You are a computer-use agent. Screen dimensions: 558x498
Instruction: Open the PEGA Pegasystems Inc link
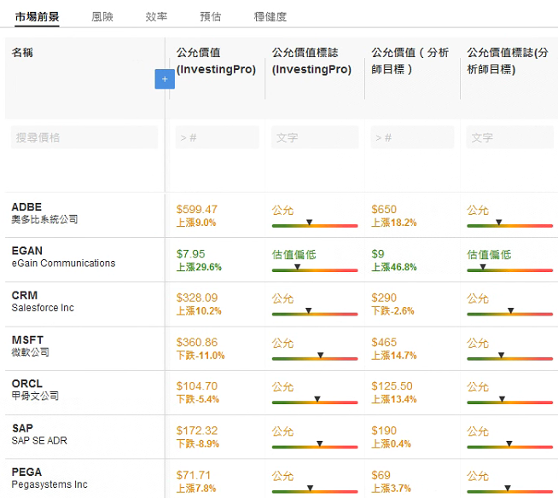click(x=49, y=478)
